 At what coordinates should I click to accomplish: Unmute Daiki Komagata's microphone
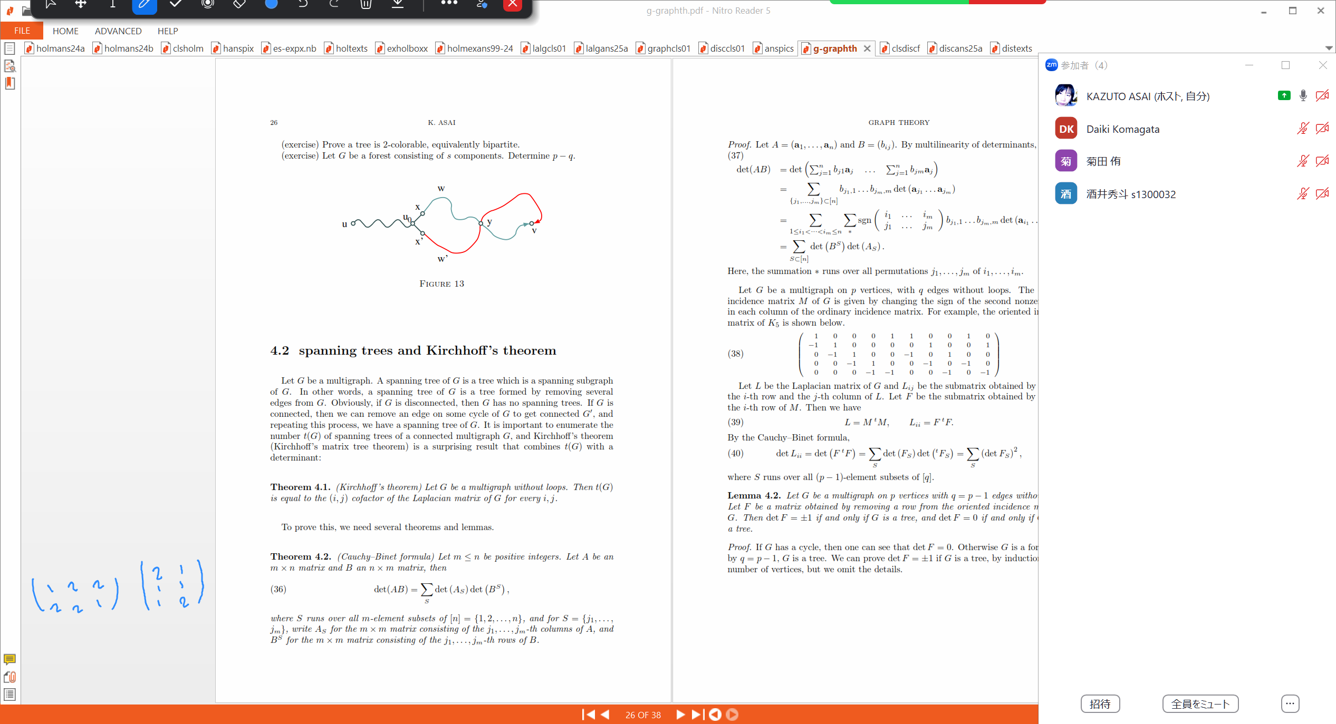[x=1303, y=128]
